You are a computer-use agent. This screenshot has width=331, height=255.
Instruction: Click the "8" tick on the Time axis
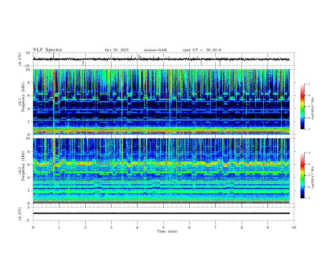[x=242, y=227]
